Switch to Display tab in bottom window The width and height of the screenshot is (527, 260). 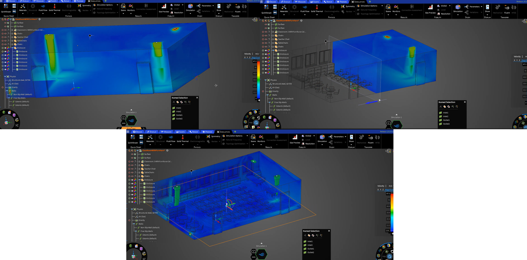[x=151, y=132]
